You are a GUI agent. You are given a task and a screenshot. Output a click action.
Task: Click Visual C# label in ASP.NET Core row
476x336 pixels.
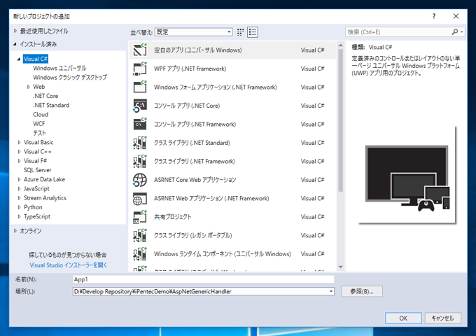[312, 180]
